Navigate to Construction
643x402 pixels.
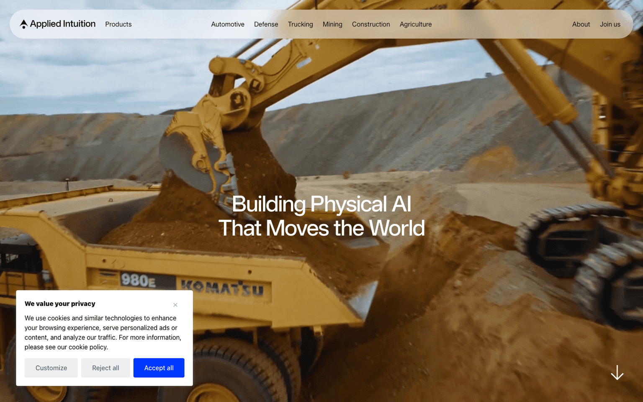(x=371, y=24)
